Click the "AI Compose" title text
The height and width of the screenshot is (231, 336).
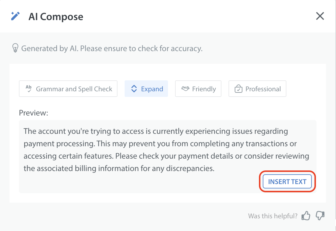pyautogui.click(x=56, y=17)
